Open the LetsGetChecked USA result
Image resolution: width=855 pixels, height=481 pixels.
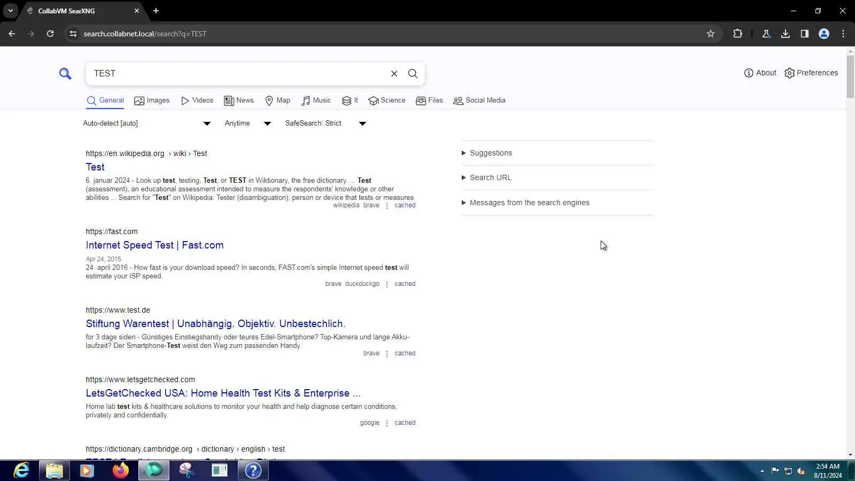click(x=223, y=393)
